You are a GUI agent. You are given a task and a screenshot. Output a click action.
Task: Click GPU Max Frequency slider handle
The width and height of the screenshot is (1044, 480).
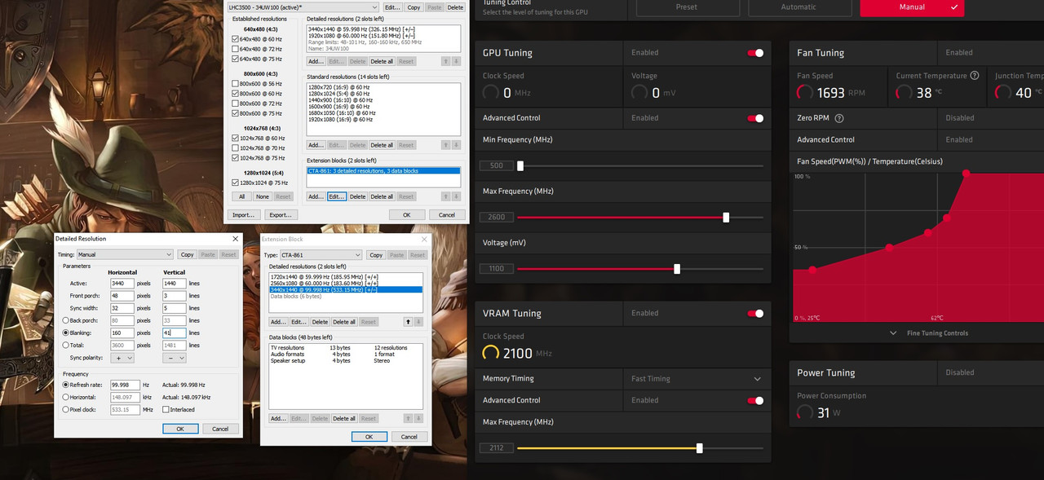pyautogui.click(x=726, y=218)
